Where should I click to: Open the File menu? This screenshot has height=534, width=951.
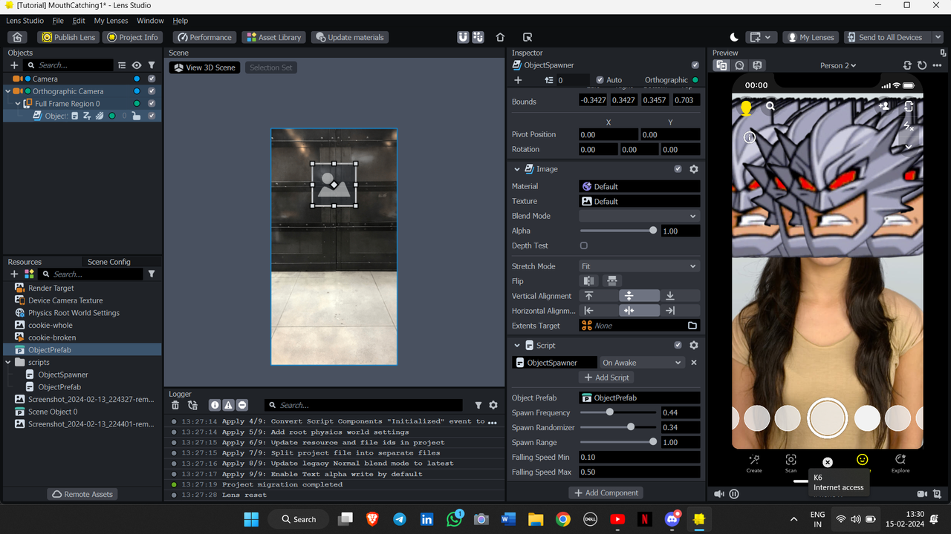[58, 21]
